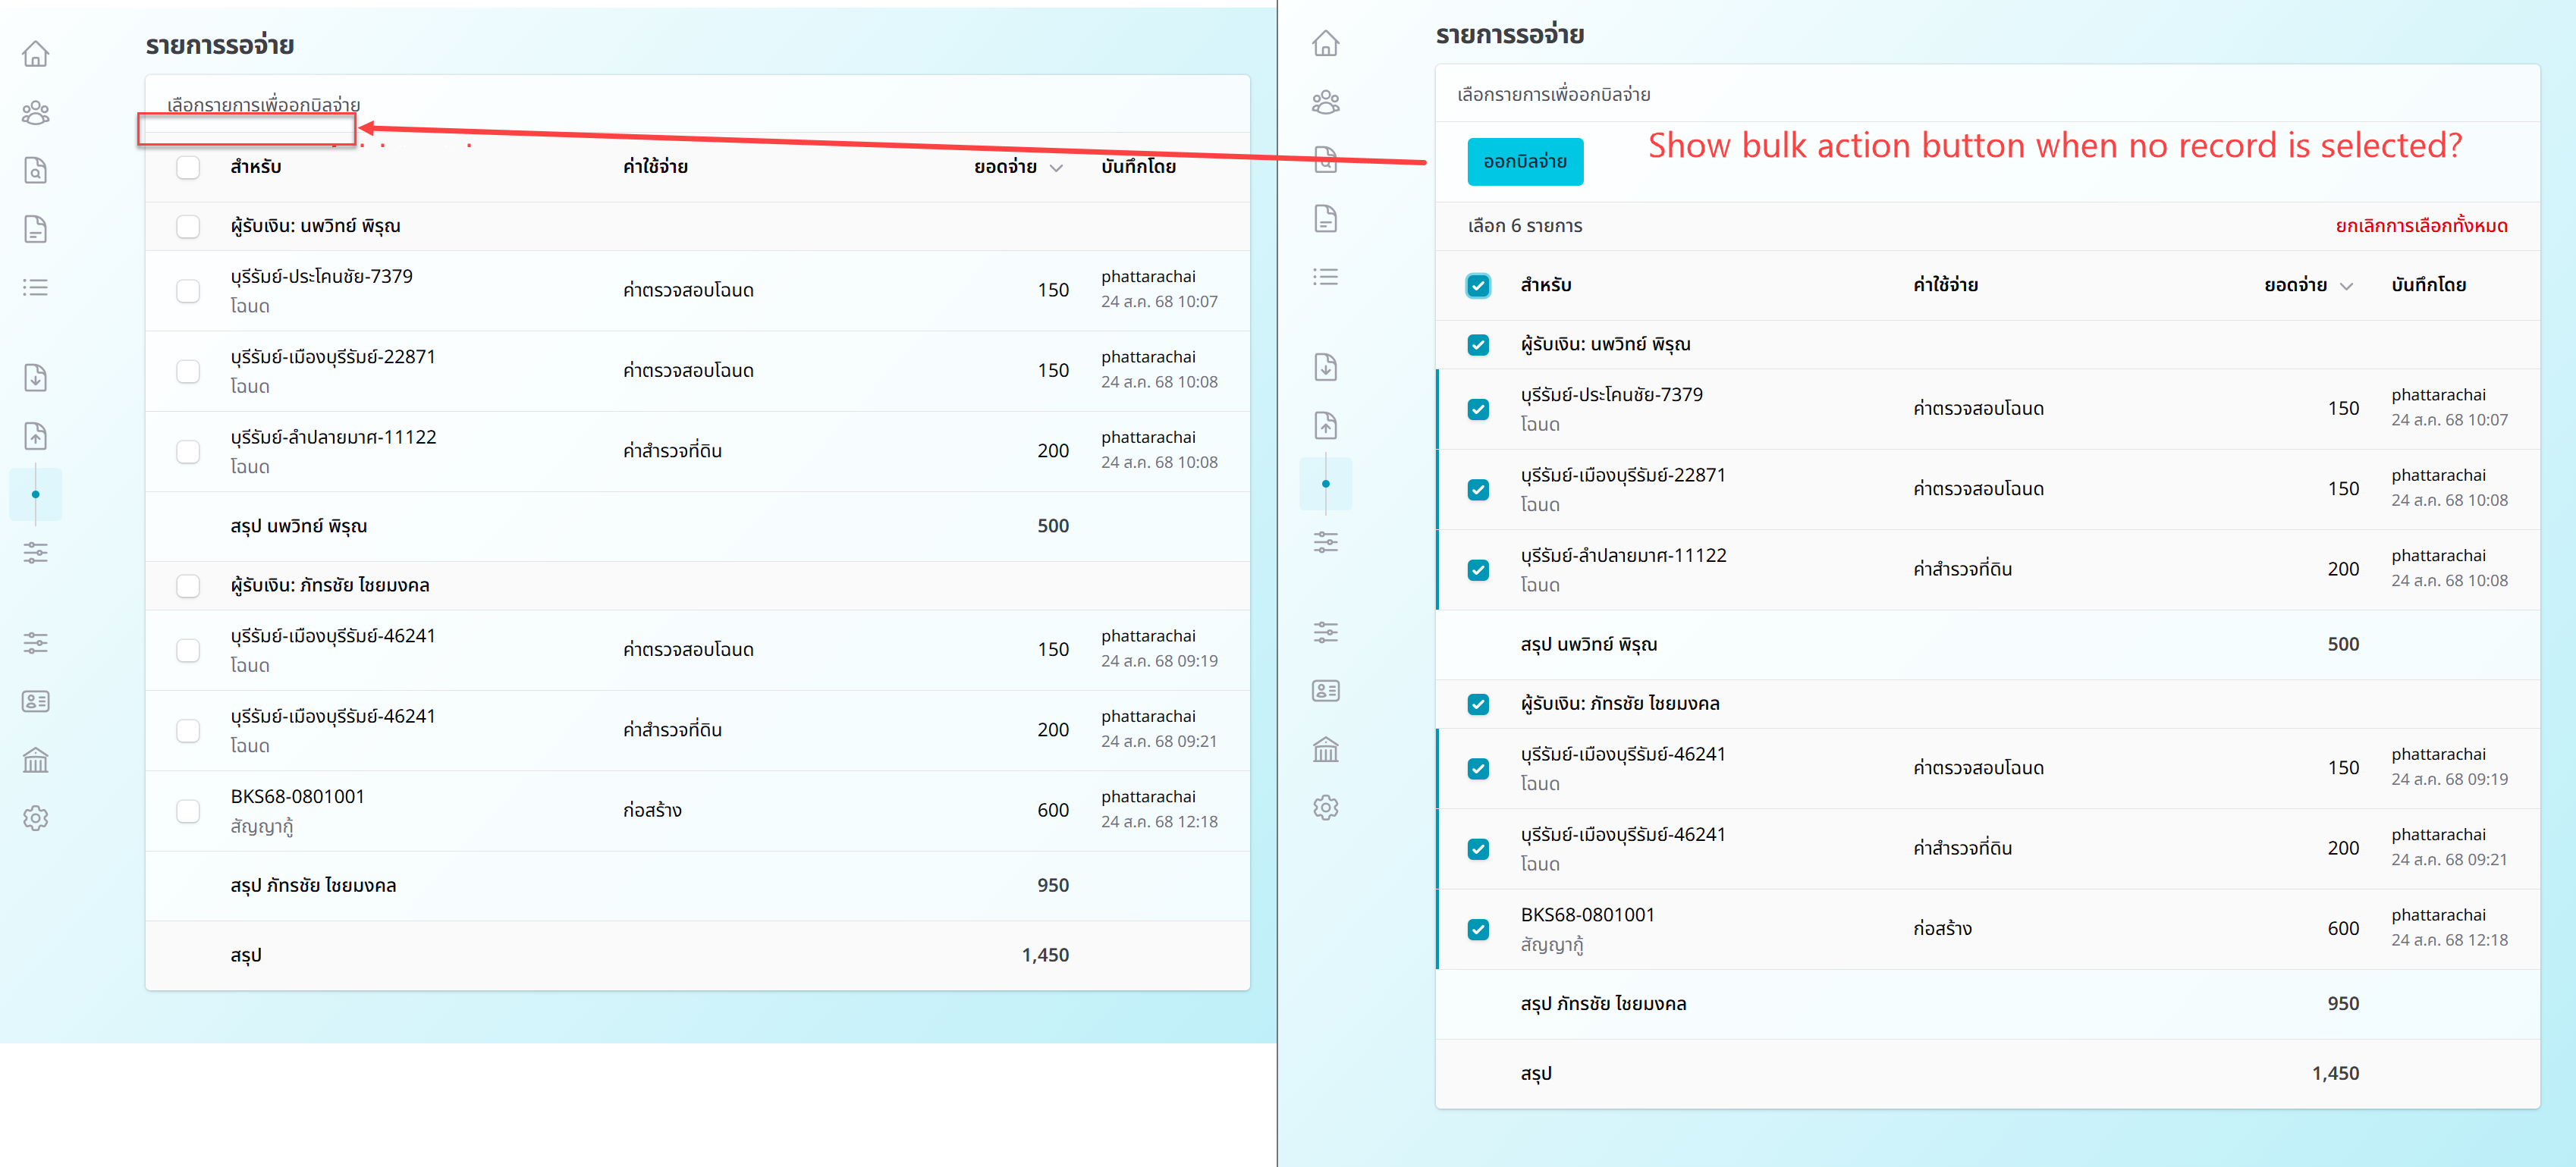This screenshot has width=2576, height=1167.
Task: Sort by ยอดจ่าย chevron in left table
Action: (x=1057, y=168)
